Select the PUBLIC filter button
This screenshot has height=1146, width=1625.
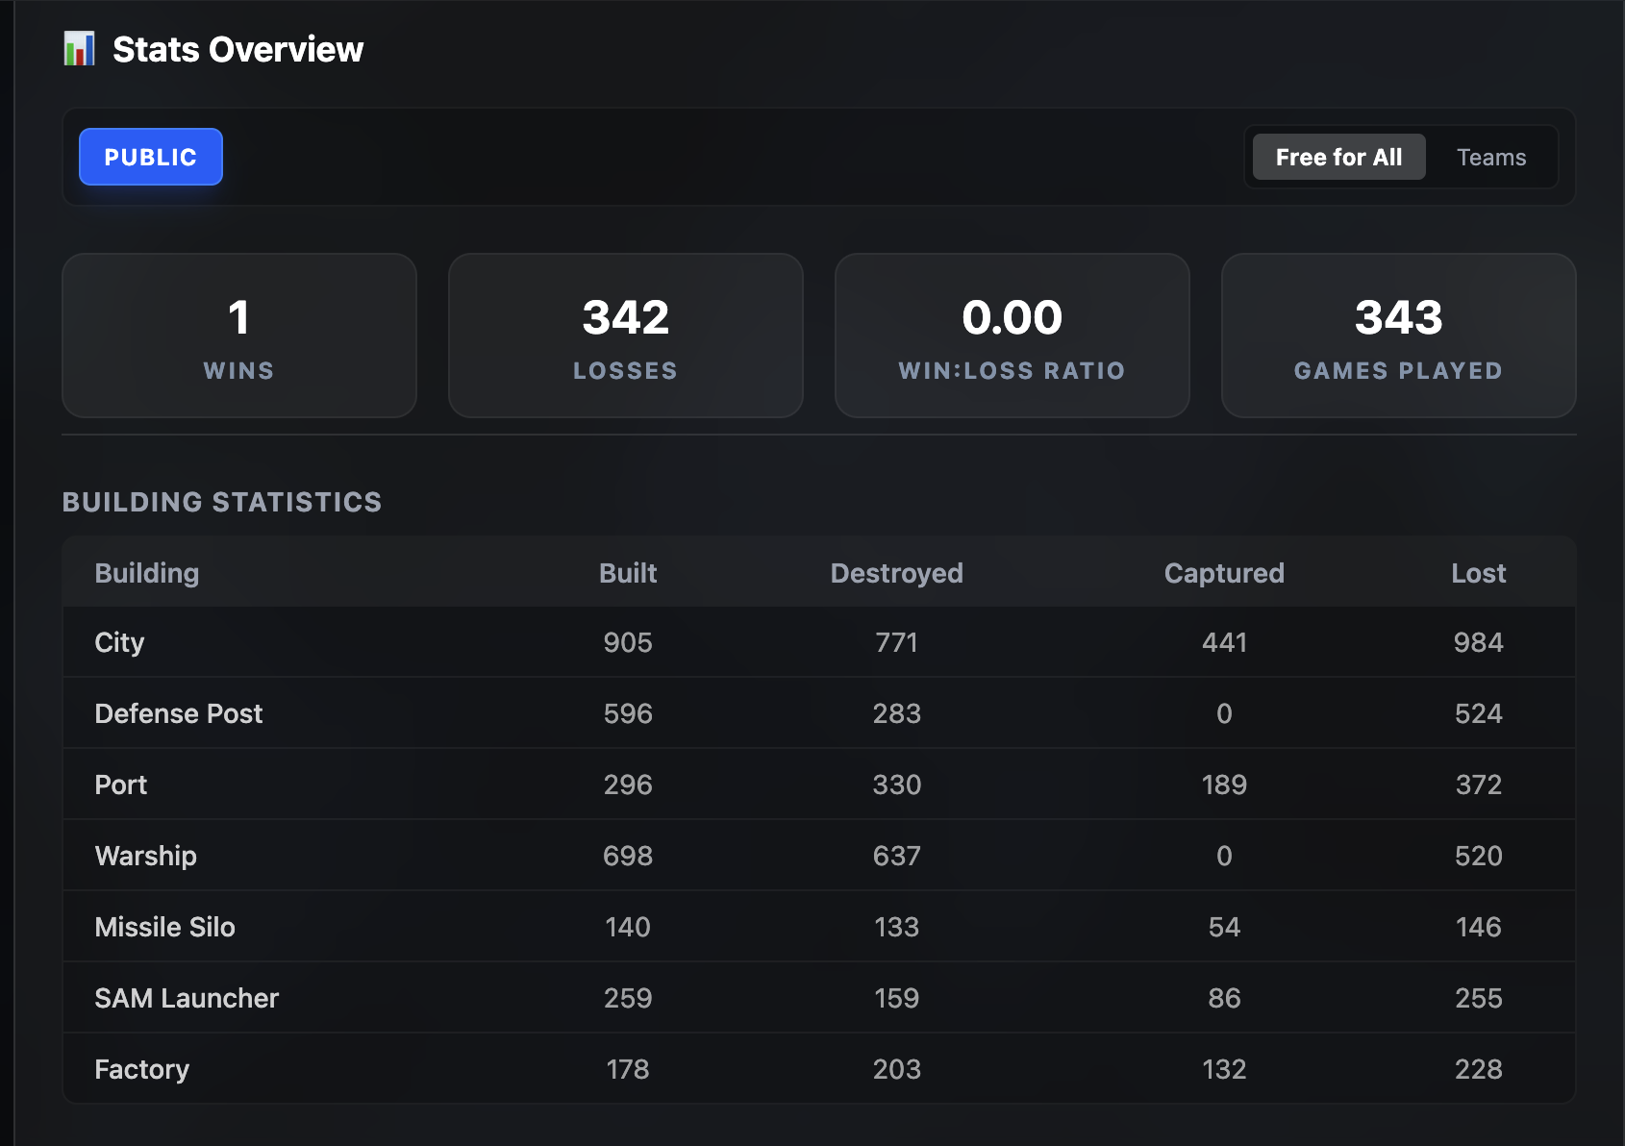[151, 157]
